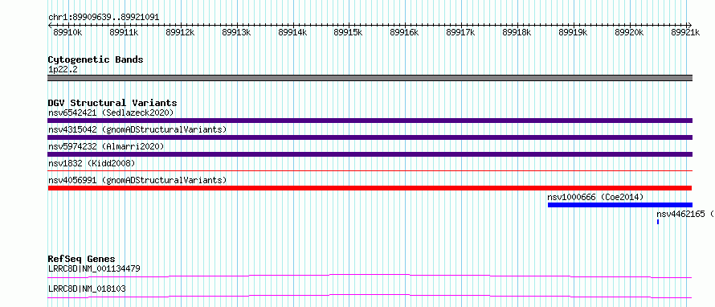Click the blue nsv1000666 variant bar
Viewport: 715px width, 307px height.
[x=620, y=205]
